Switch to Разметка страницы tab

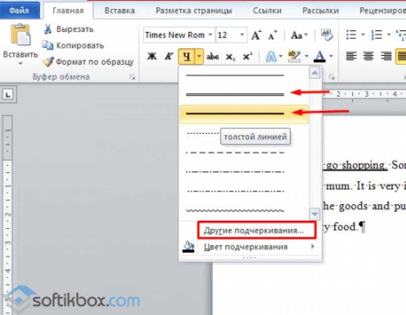click(x=194, y=11)
